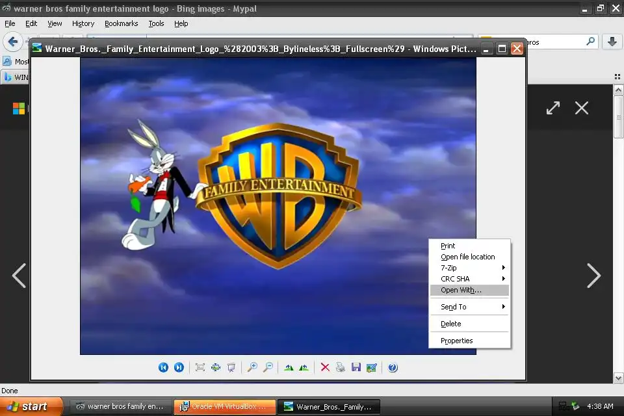624x416 pixels.
Task: Open the File menu in Mypal
Action: pyautogui.click(x=10, y=23)
